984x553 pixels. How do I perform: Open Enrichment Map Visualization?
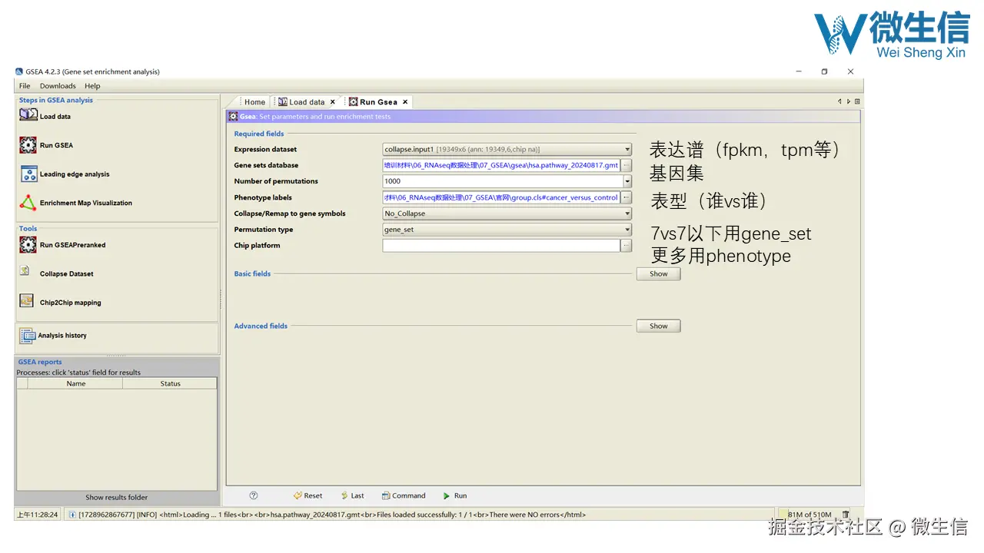click(75, 203)
